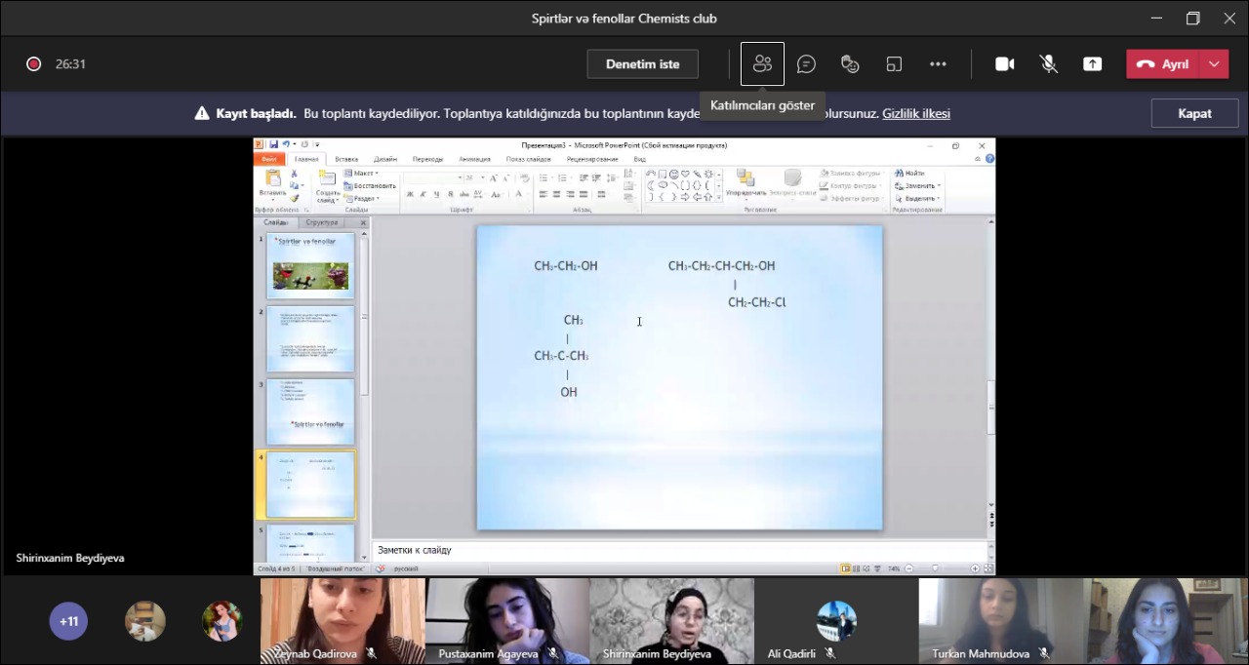Click the Denetim iste button
The image size is (1249, 665).
point(642,64)
